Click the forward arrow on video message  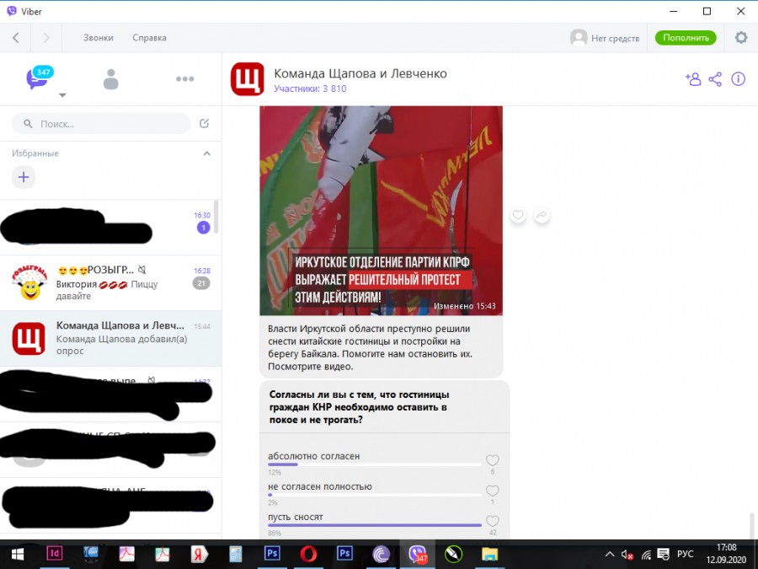click(542, 216)
